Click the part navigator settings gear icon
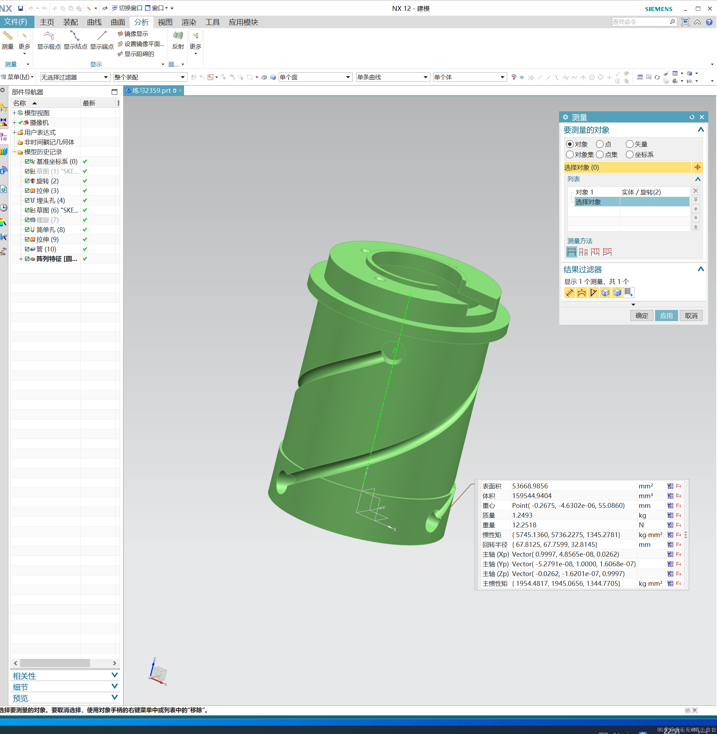The width and height of the screenshot is (717, 734). 3,90
